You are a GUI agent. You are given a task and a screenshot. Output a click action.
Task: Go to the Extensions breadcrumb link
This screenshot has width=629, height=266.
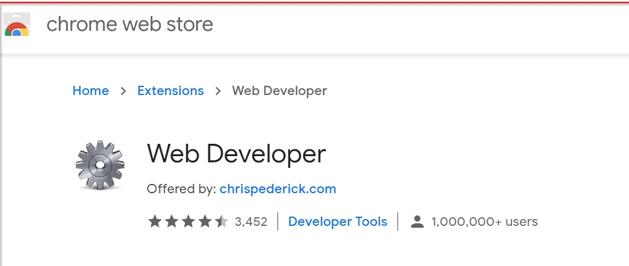coord(171,91)
